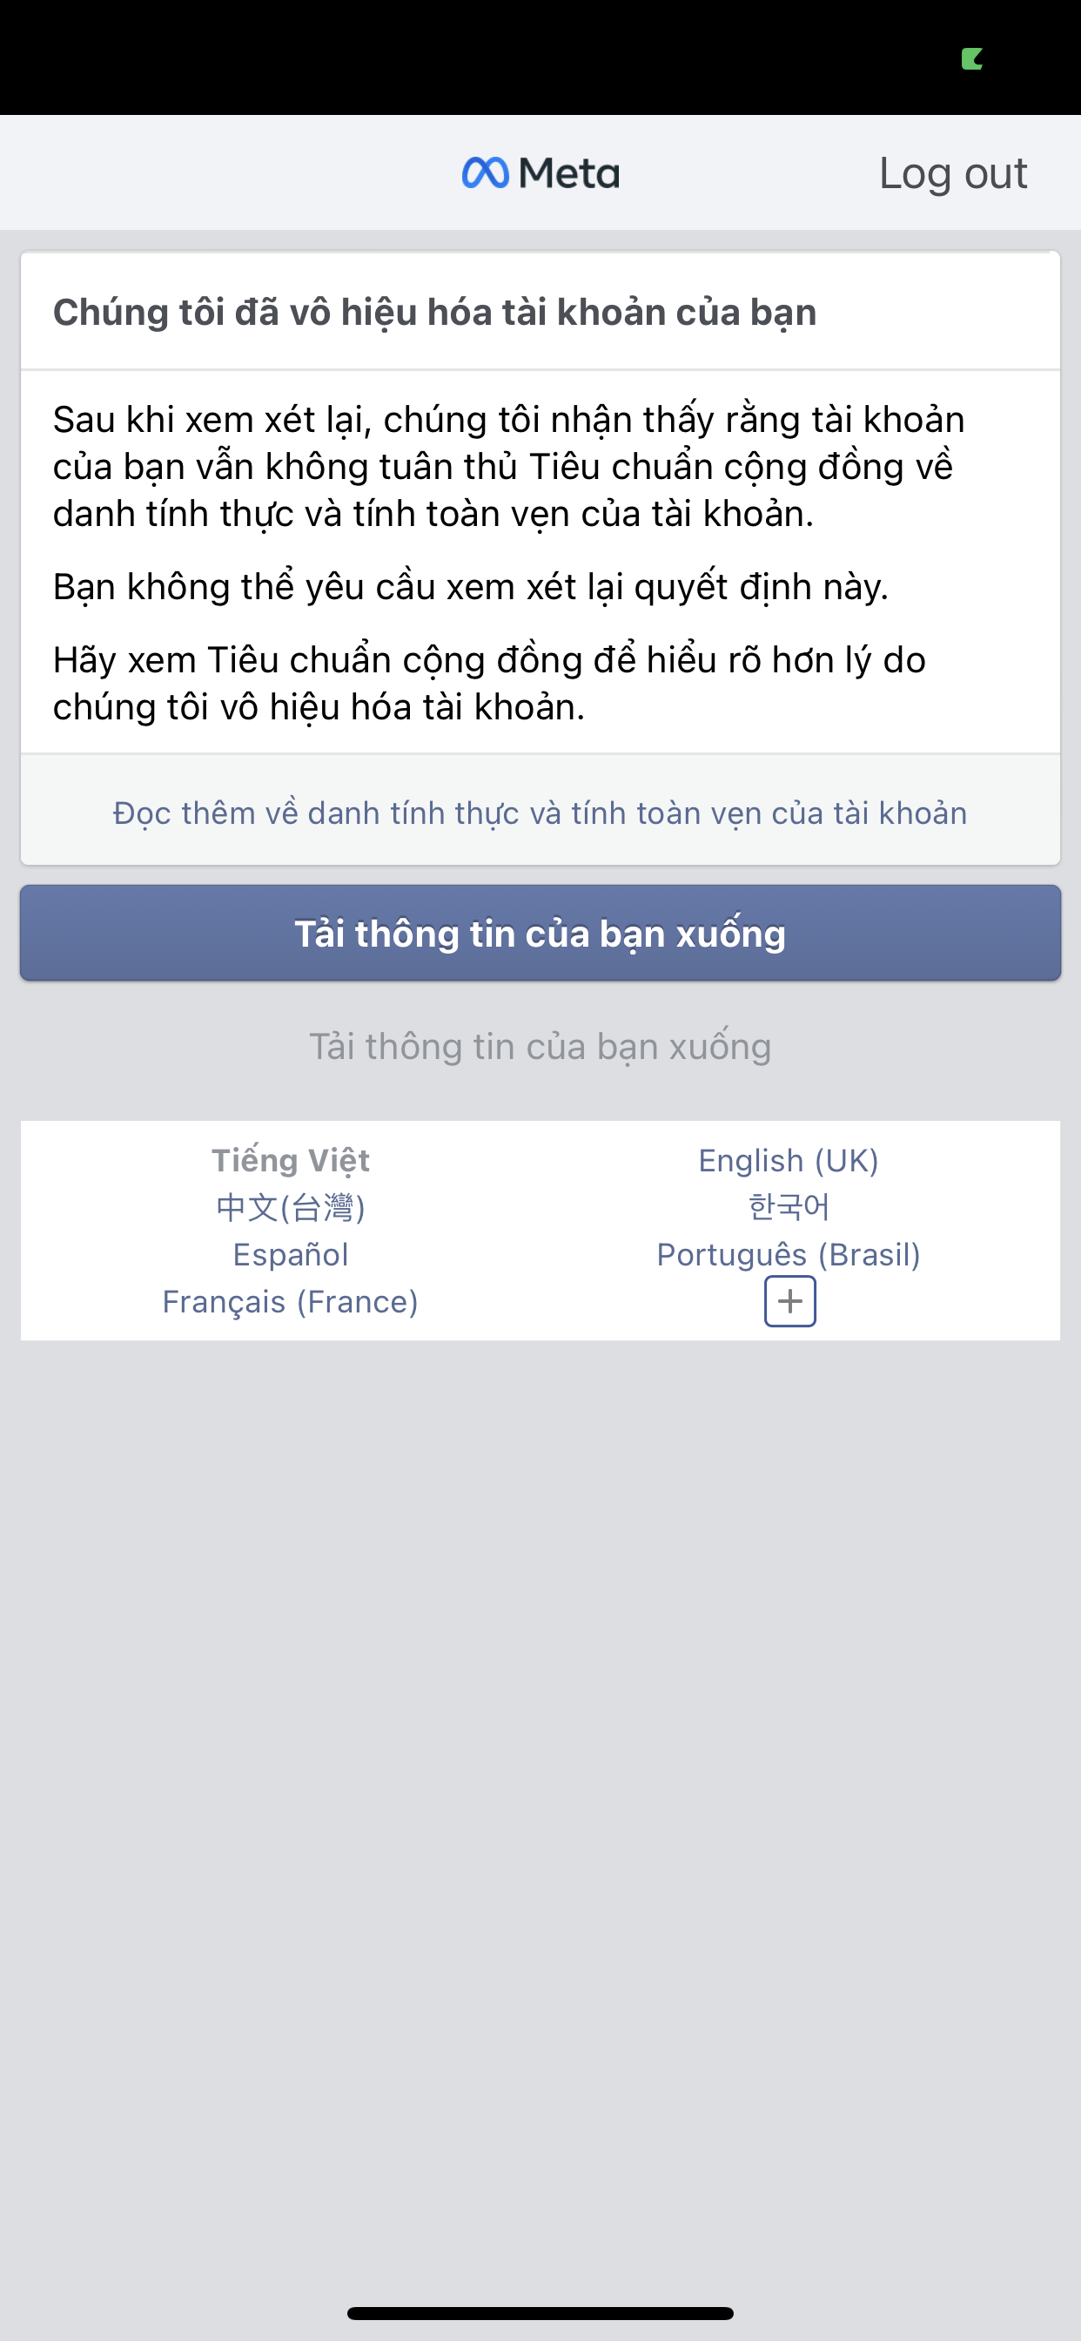Select 한국어 language option
This screenshot has height=2341, width=1081.
[789, 1208]
